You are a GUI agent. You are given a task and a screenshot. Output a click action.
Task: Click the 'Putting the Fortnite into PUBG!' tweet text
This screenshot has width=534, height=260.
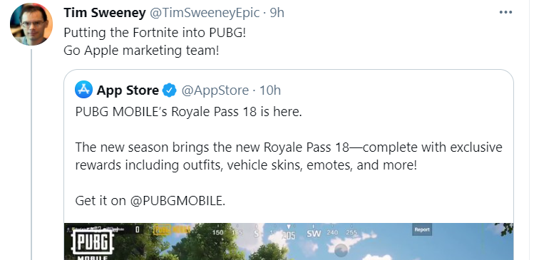pos(155,33)
